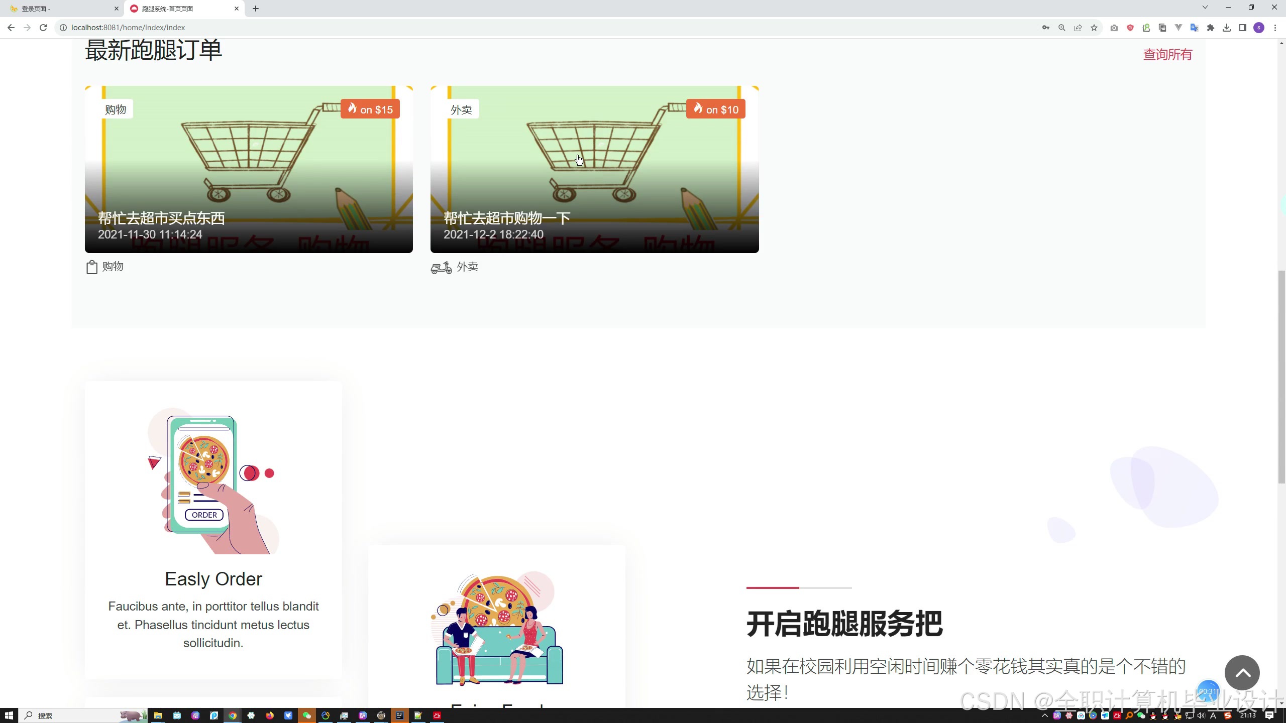
Task: Click the downloads arrow icon
Action: click(1227, 28)
